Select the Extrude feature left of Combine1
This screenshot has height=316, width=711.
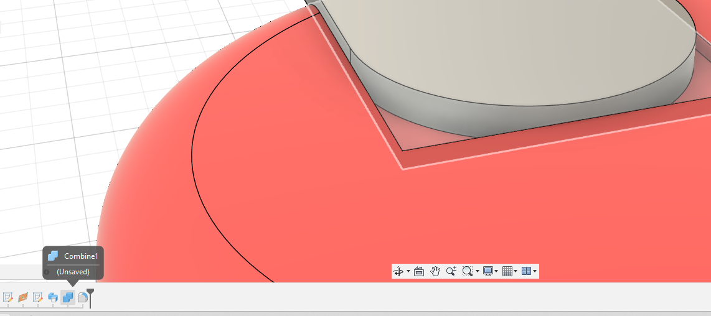pos(53,297)
